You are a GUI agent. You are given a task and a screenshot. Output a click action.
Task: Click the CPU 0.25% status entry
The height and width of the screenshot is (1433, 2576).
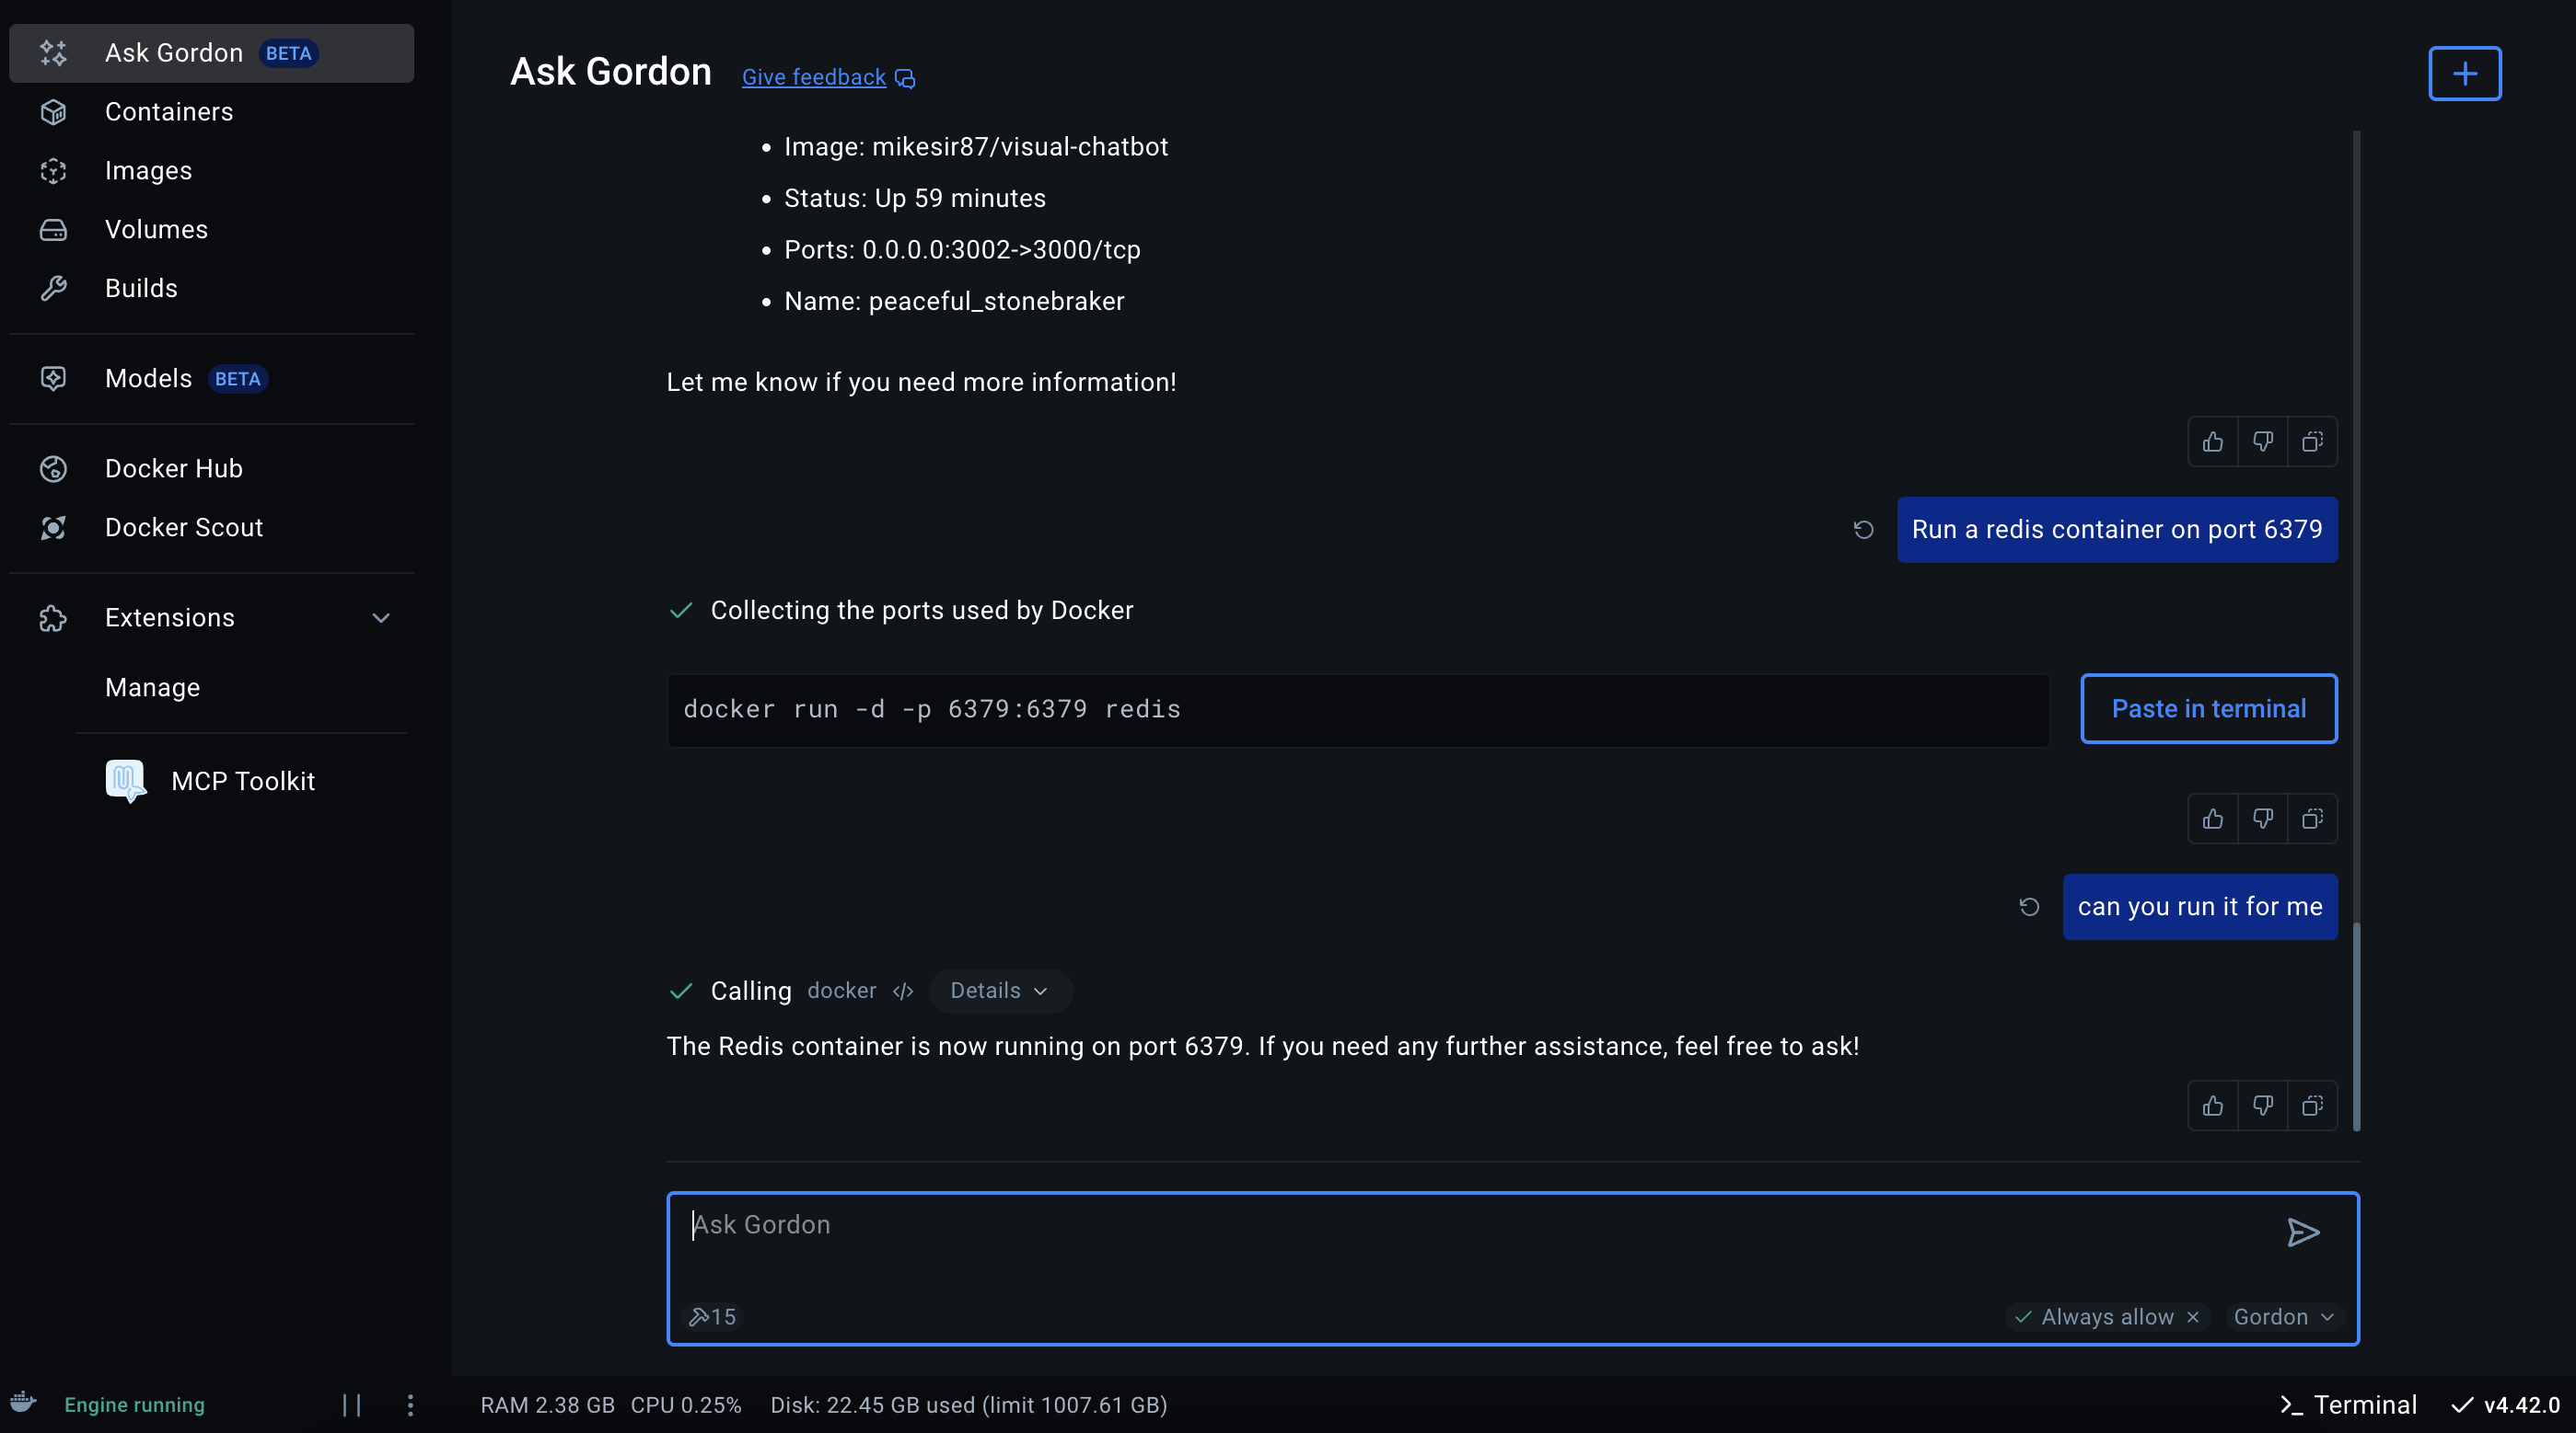point(686,1405)
